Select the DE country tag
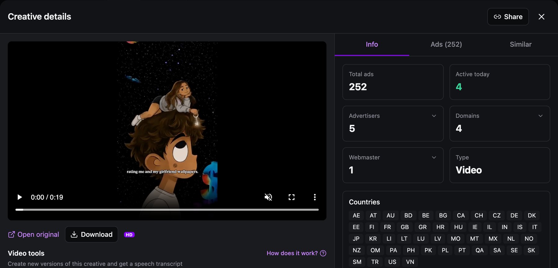Image resolution: width=558 pixels, height=268 pixels. click(514, 215)
